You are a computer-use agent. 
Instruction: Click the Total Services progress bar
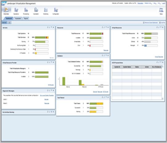tap(42, 37)
